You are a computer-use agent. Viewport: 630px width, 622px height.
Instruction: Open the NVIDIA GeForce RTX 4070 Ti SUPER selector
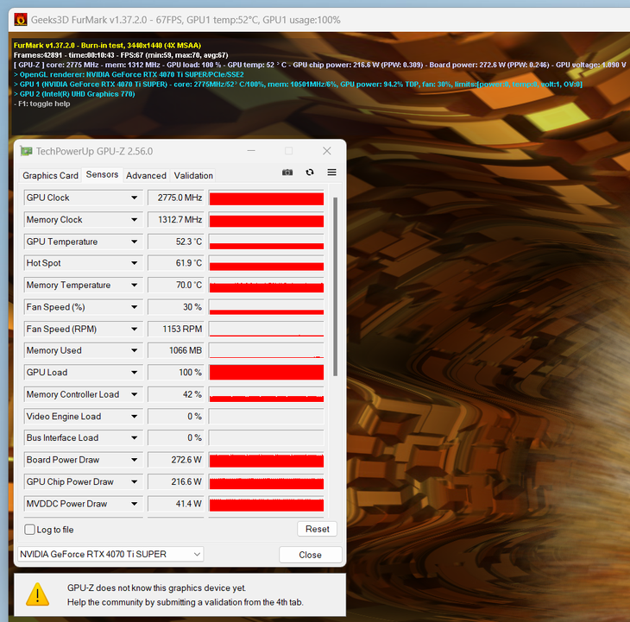coord(110,554)
